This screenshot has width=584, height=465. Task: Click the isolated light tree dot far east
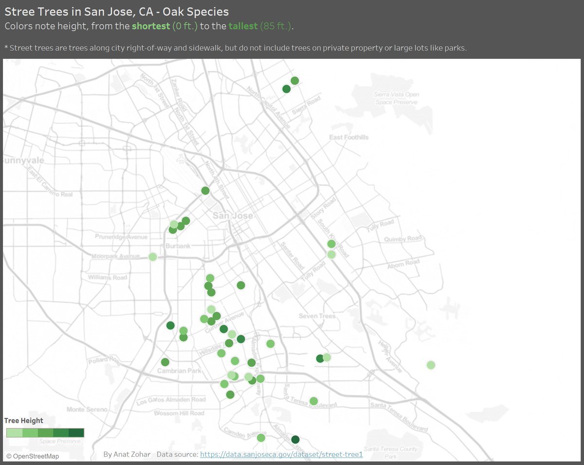pos(431,365)
